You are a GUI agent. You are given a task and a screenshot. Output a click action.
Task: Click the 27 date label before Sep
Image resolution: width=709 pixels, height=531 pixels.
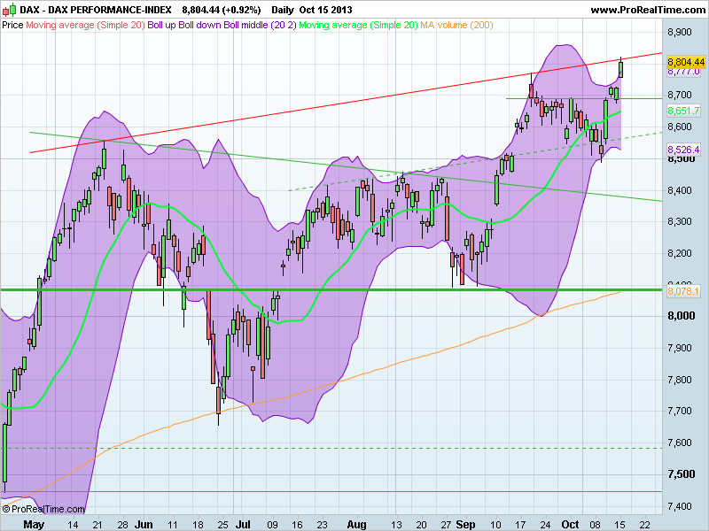pos(446,524)
